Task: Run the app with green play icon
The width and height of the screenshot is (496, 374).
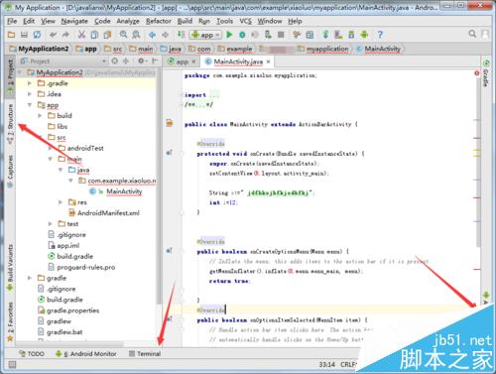Action: (229, 35)
